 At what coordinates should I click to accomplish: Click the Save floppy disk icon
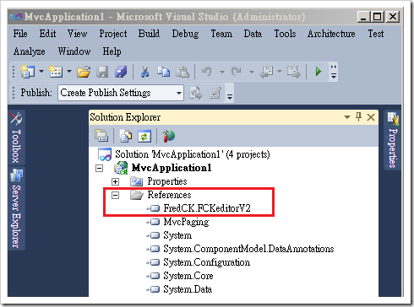coord(102,72)
